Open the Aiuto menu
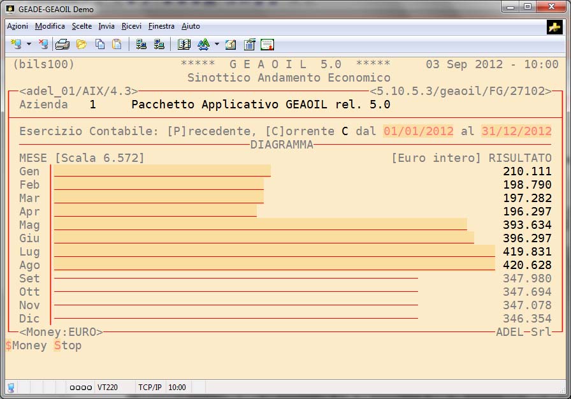Viewport: 571px width, 399px height. pyautogui.click(x=191, y=26)
